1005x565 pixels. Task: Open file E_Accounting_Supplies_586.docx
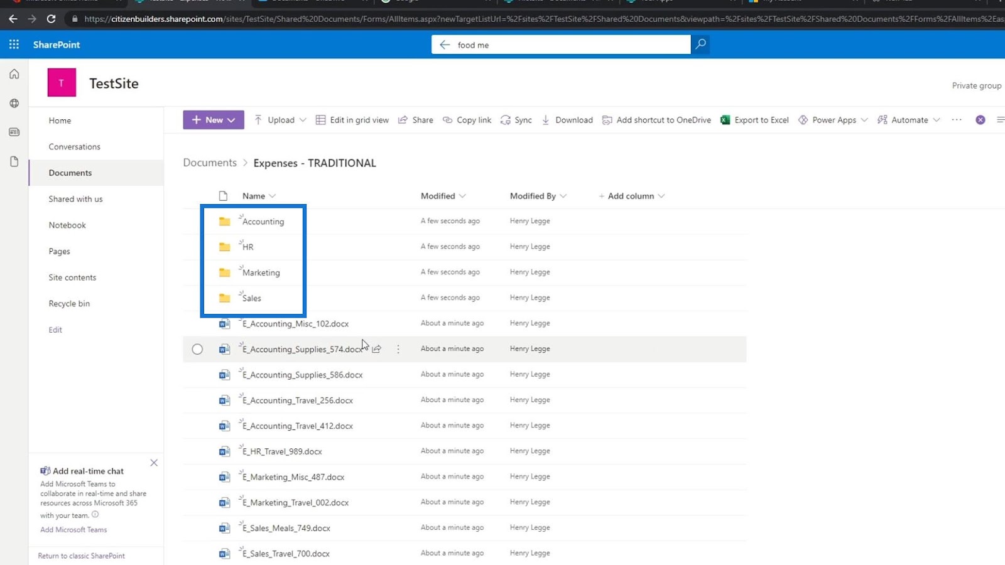click(x=303, y=375)
